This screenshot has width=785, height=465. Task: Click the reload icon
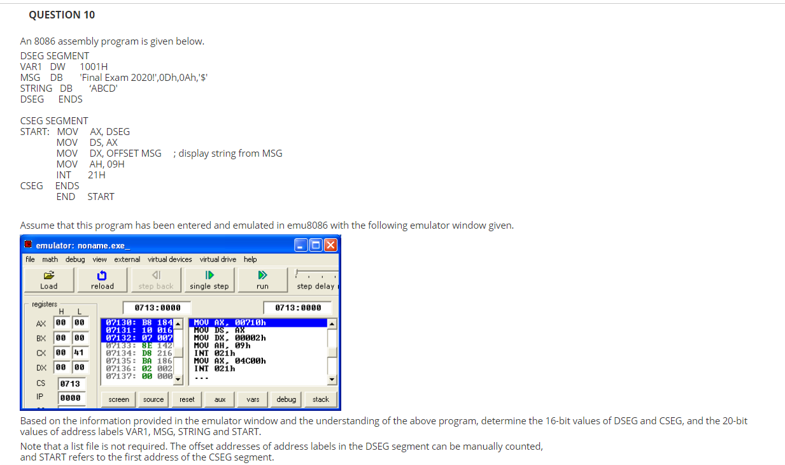pos(102,279)
